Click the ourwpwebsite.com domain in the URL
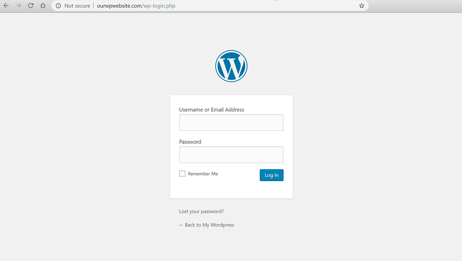This screenshot has width=462, height=261. [119, 6]
